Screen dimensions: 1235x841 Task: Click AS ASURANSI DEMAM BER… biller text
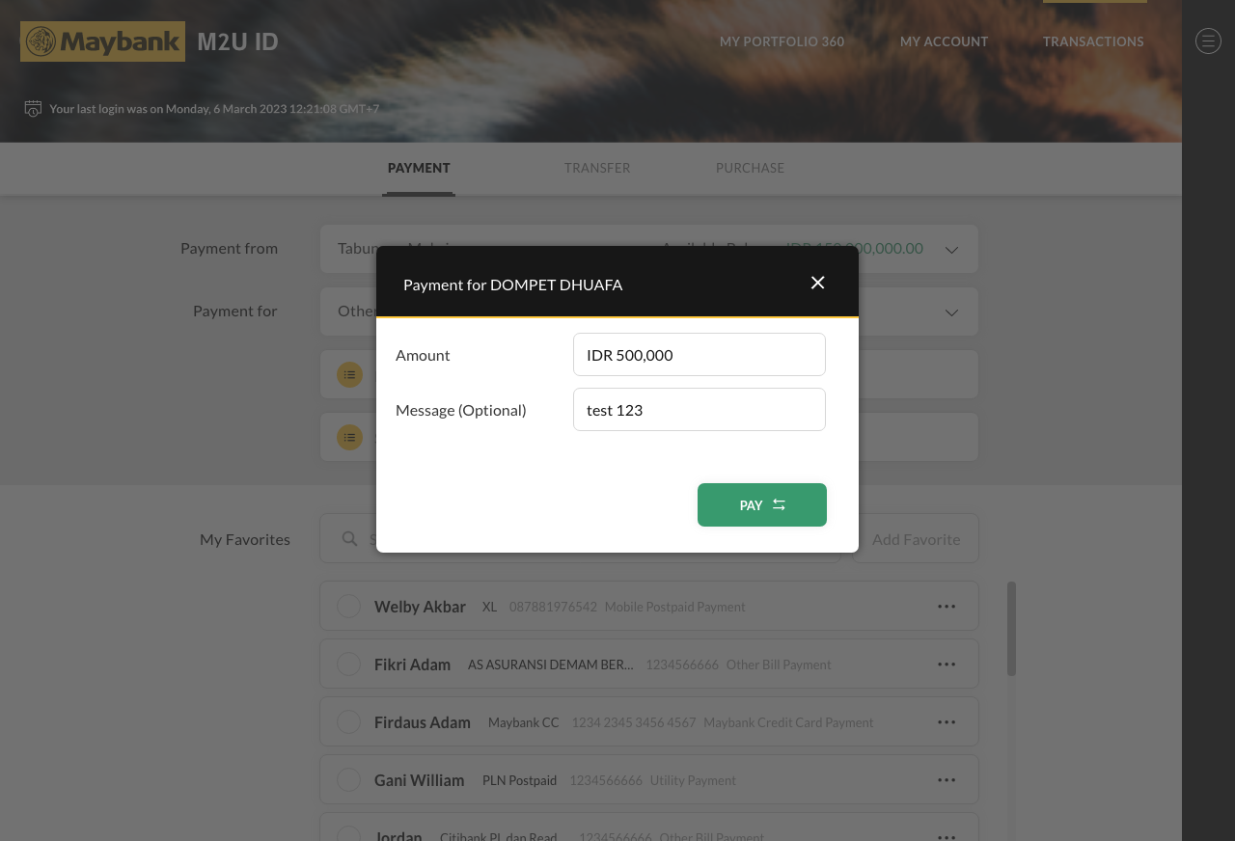point(550,665)
